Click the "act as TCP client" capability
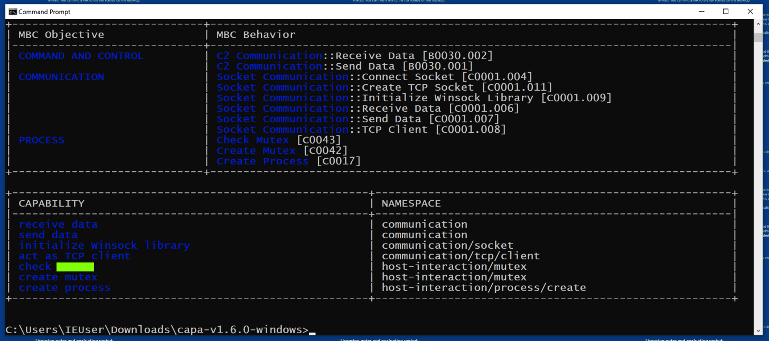This screenshot has height=341, width=769. pos(74,256)
